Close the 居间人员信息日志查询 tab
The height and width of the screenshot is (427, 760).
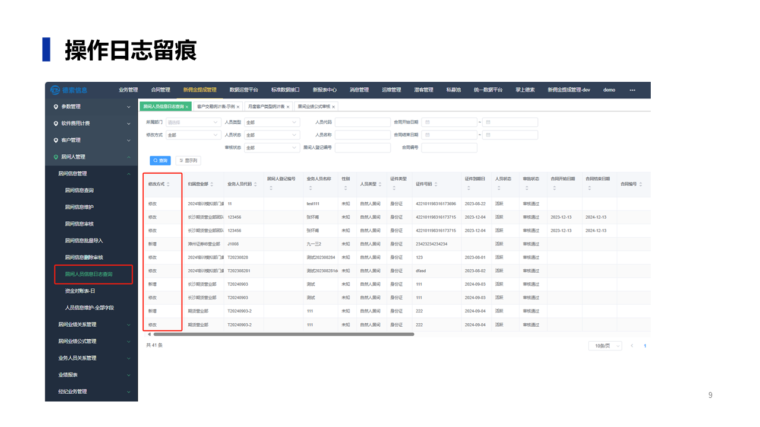pos(187,107)
